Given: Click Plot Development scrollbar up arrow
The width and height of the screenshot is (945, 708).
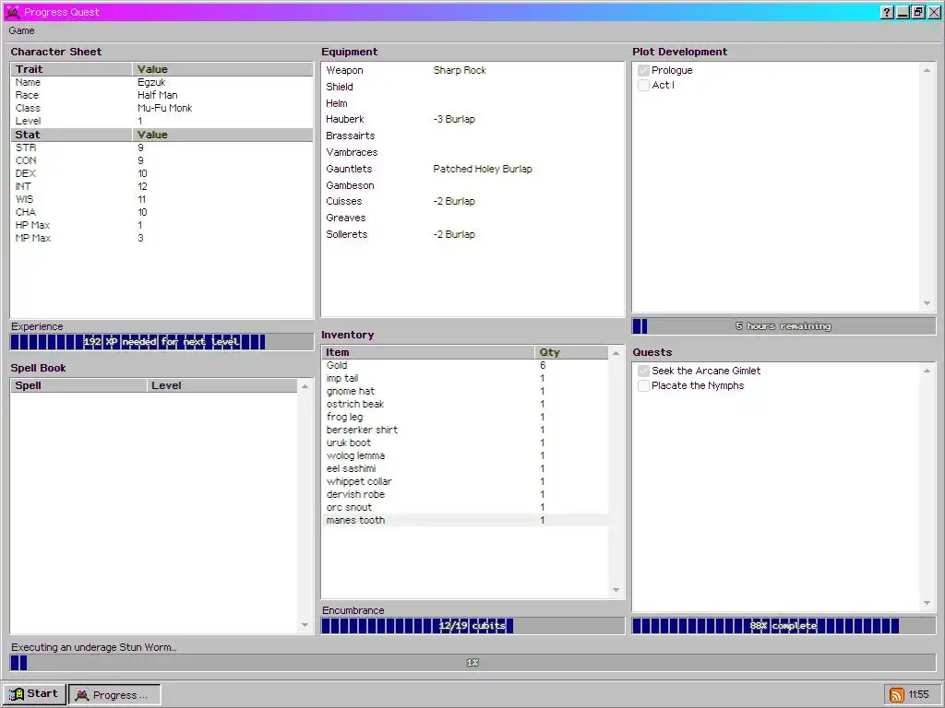Looking at the screenshot, I should (927, 70).
